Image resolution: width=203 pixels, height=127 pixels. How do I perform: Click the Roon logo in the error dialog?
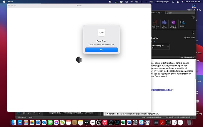click(x=101, y=32)
